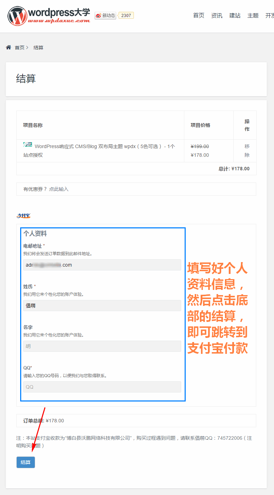Click the 名字 first name input field
This screenshot has height=495, width=274.
102,346
